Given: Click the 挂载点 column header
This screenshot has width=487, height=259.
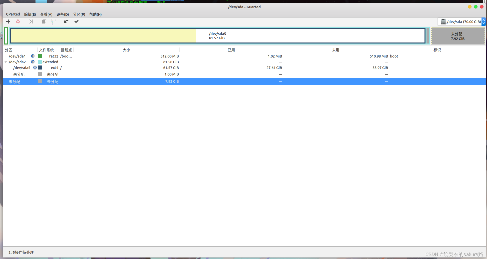Looking at the screenshot, I should [x=66, y=50].
